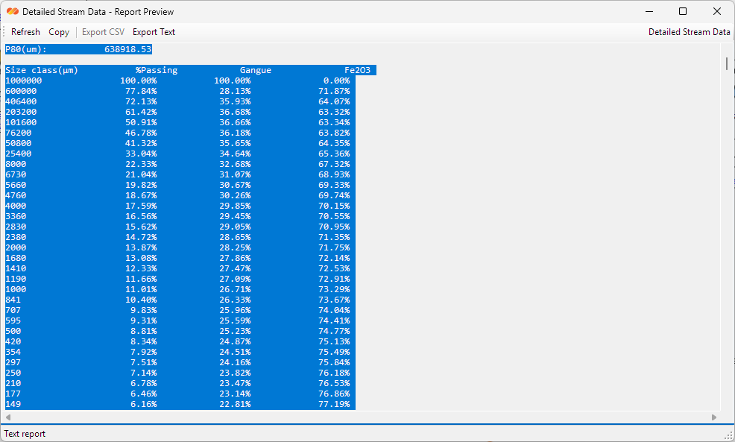Click the Fe2O3 value 70.55%
This screenshot has height=442, width=735.
334,216
